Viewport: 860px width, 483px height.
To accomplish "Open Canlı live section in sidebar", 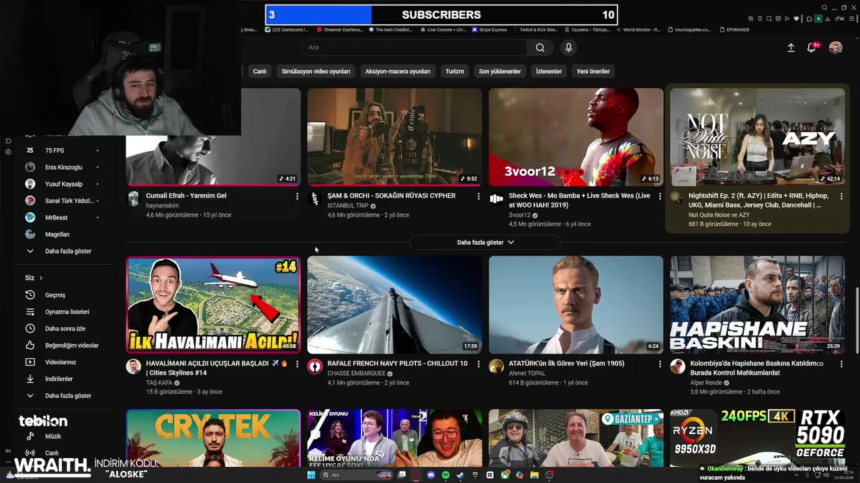I will (x=64, y=453).
